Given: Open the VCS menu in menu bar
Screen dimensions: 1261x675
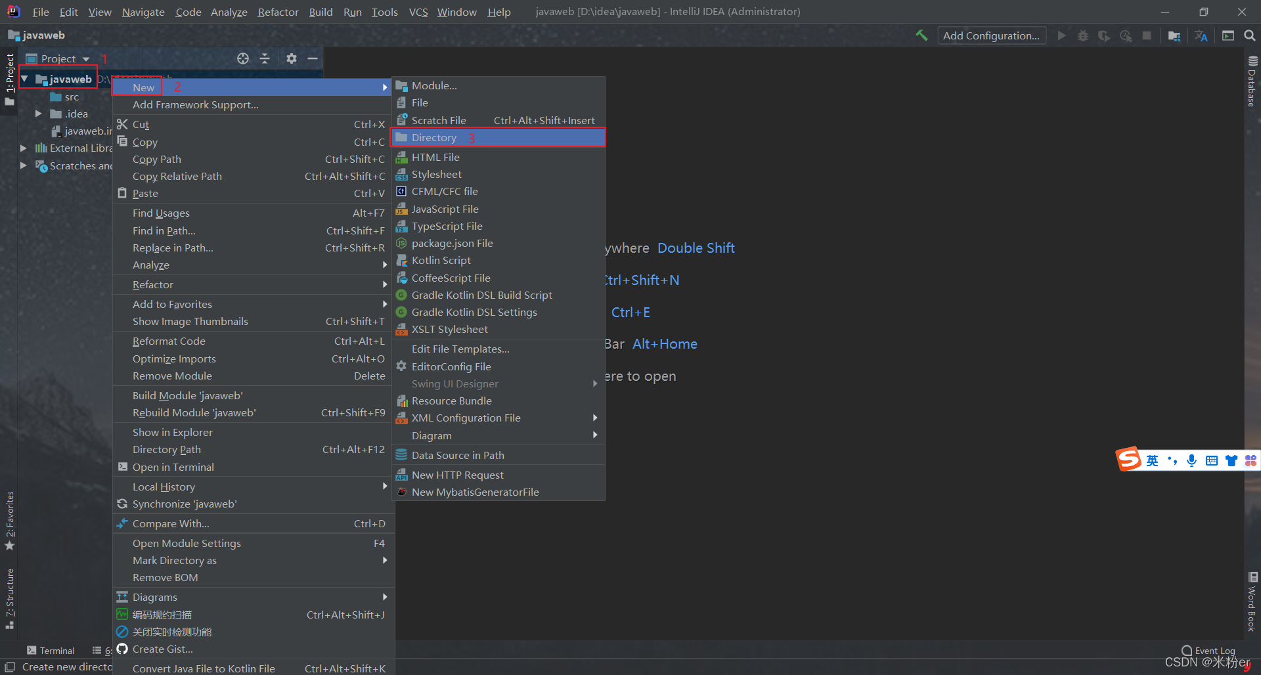Looking at the screenshot, I should (x=418, y=12).
